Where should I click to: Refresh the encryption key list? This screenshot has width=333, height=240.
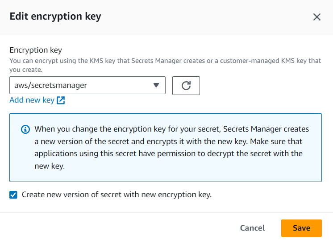tap(186, 86)
